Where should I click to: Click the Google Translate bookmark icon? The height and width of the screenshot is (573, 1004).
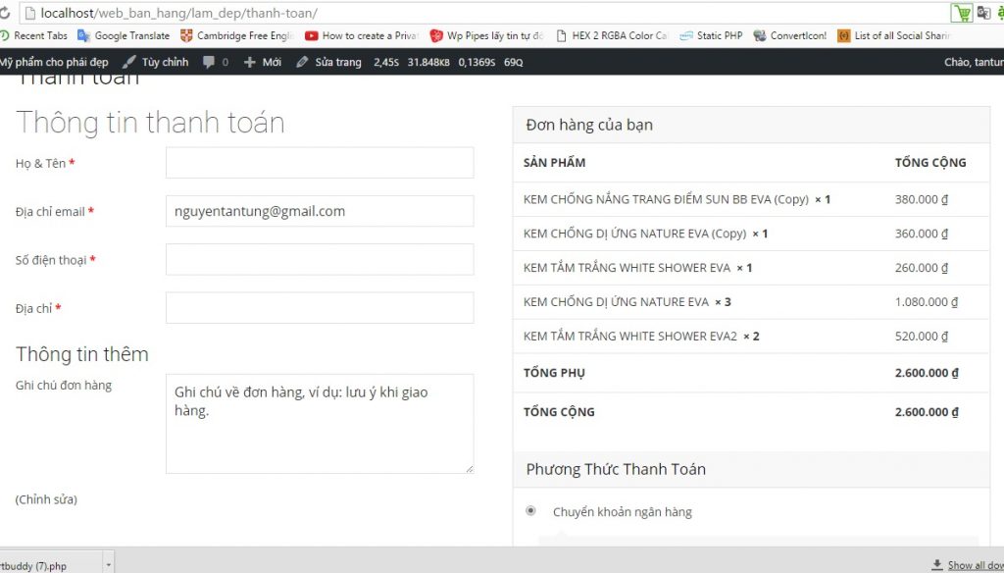(x=84, y=36)
